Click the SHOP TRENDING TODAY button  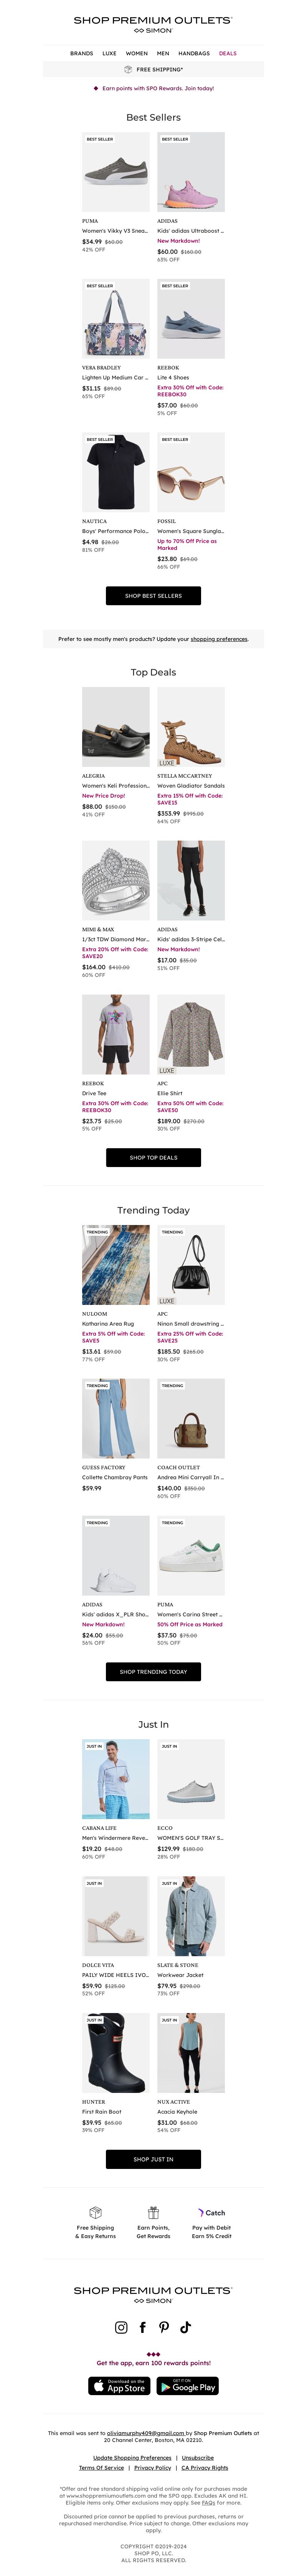[x=153, y=1671]
